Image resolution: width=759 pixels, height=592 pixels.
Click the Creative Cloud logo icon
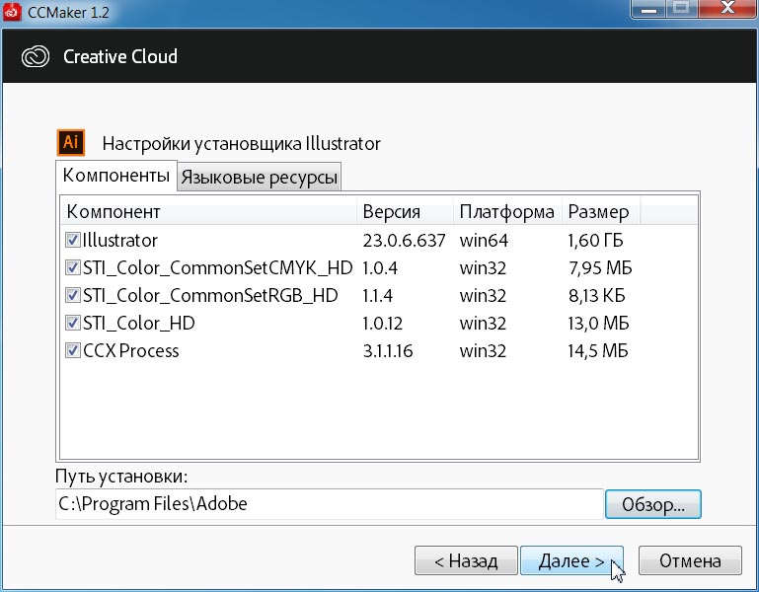36,56
